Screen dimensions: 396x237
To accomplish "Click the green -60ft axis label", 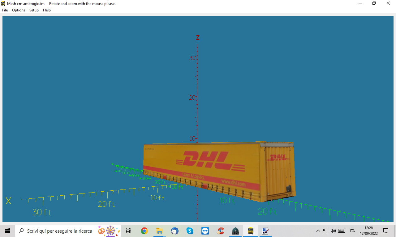I will click(117, 171).
